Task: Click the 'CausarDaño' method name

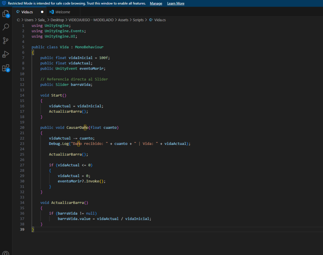Action: (77, 127)
